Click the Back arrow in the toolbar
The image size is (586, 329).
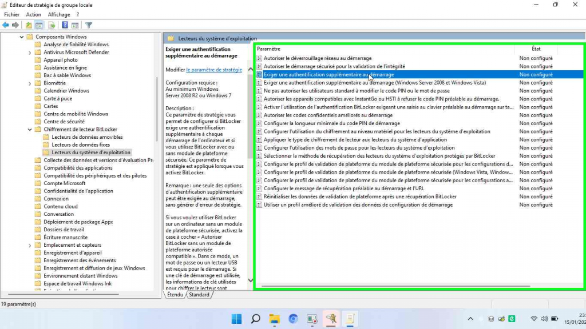tap(6, 25)
